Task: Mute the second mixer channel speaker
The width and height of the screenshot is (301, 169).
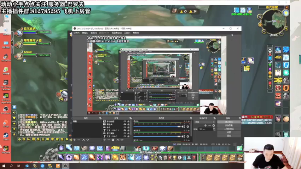Action: (x=183, y=136)
